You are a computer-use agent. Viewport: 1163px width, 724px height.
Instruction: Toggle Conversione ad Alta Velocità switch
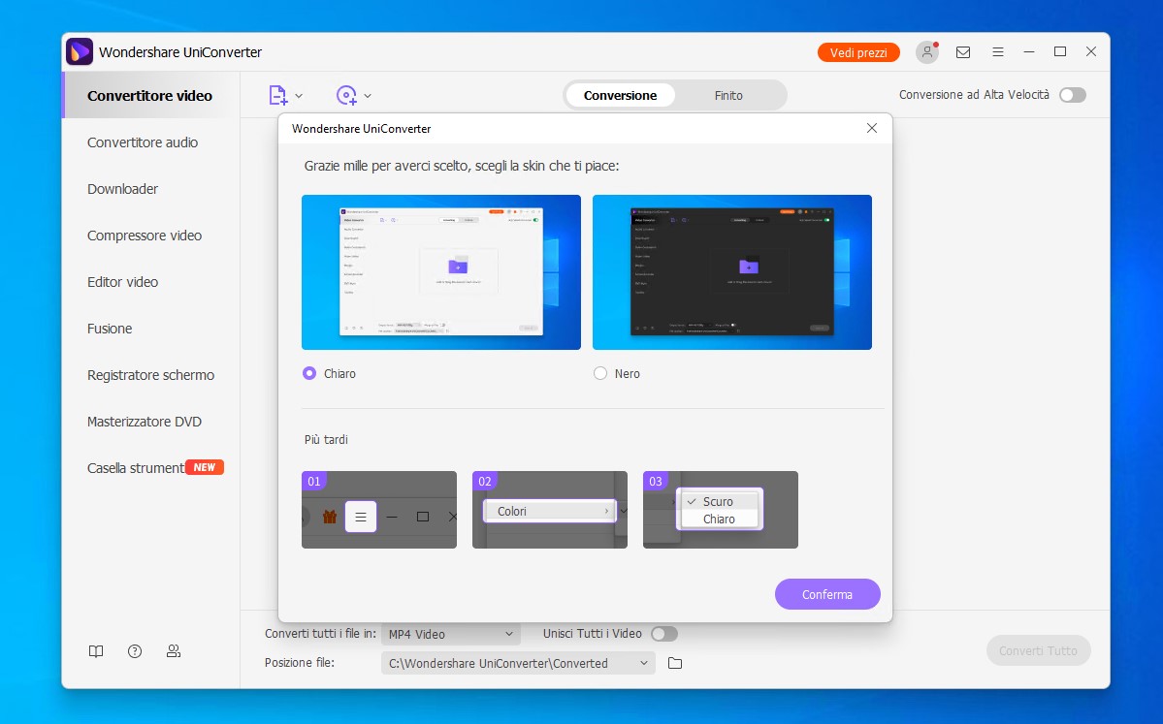[1073, 95]
